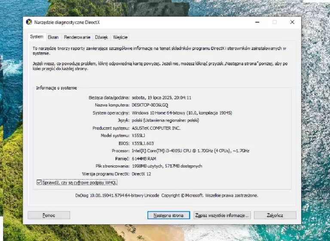The width and height of the screenshot is (330, 241).
Task: Click the System operacyjny label
Action: (x=111, y=113)
